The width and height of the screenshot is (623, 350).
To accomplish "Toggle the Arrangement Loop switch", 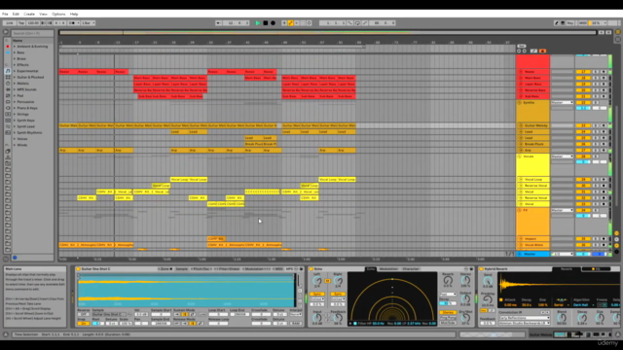I will (x=357, y=23).
